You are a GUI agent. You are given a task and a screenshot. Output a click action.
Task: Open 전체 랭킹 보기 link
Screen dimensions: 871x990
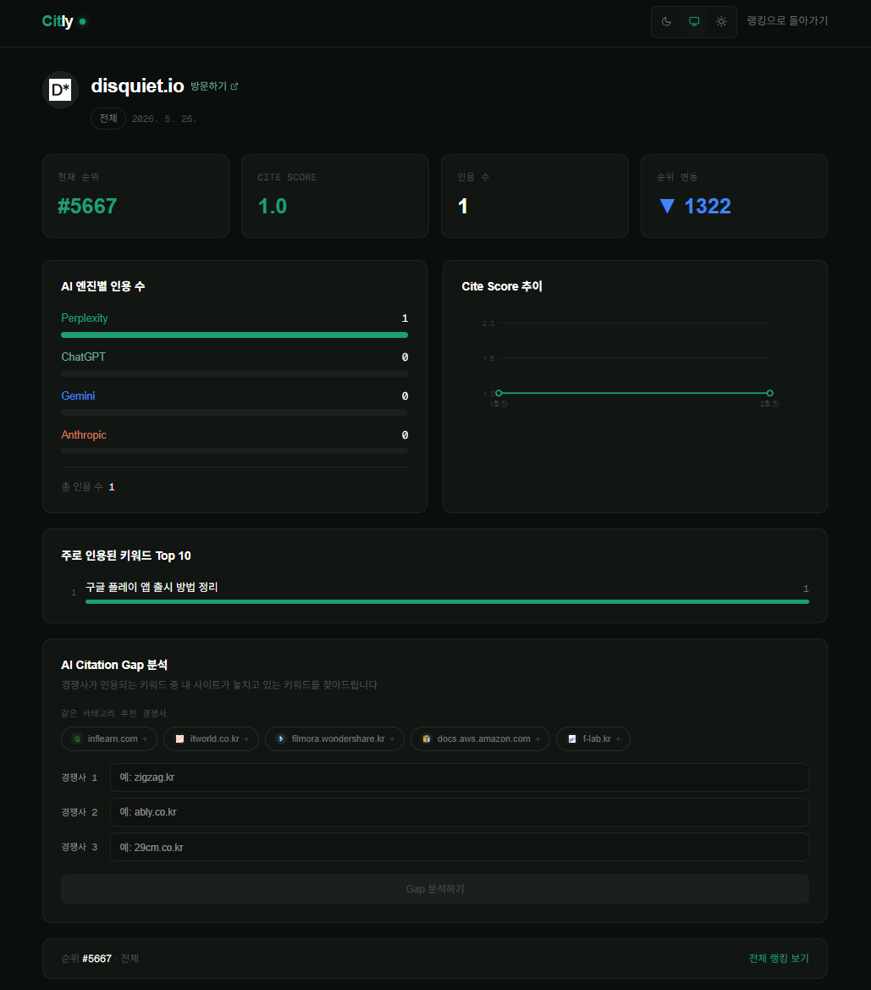[x=779, y=959]
